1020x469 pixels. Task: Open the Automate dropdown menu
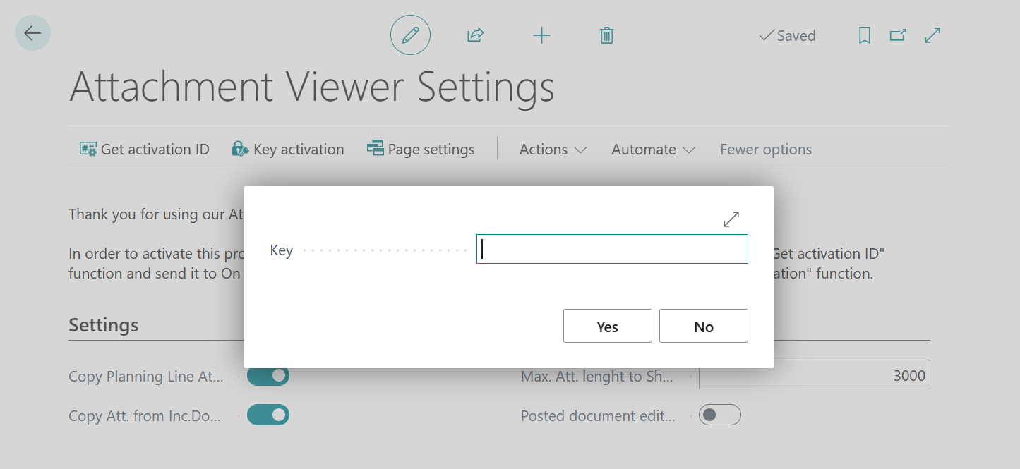653,150
